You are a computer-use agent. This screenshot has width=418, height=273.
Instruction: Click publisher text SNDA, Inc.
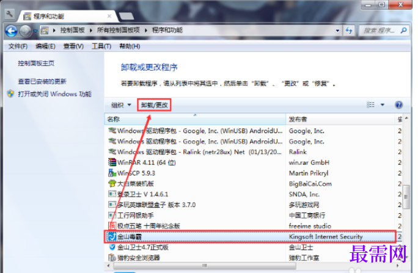click(x=304, y=194)
